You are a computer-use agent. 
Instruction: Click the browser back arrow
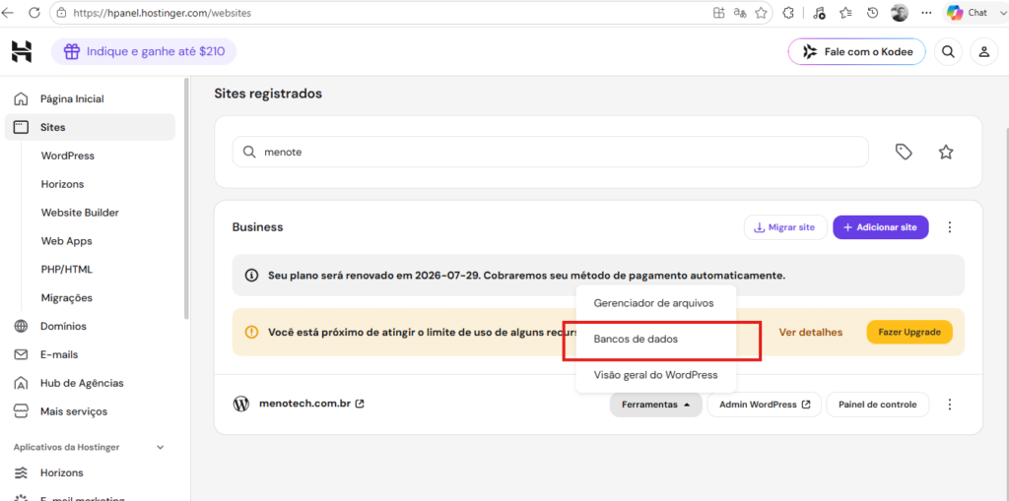click(x=8, y=12)
